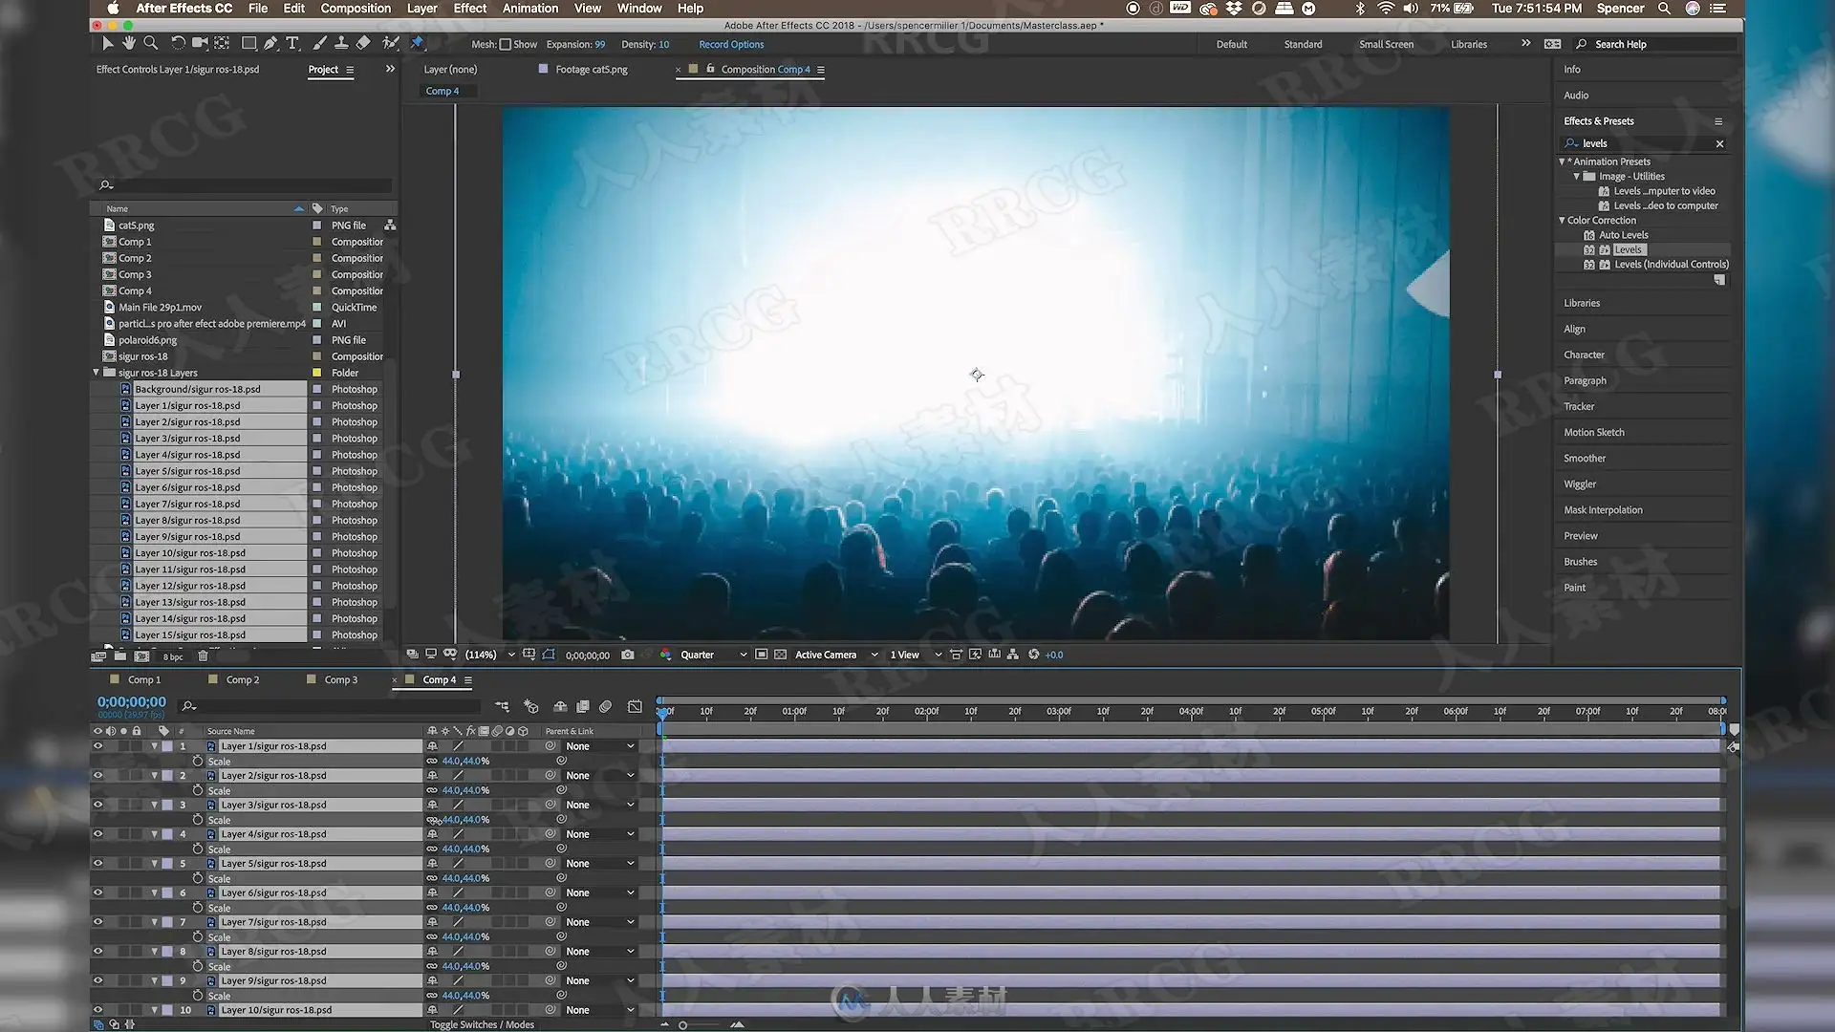The image size is (1835, 1032).
Task: Click the Reset Exposure icon in viewer
Action: click(1033, 655)
